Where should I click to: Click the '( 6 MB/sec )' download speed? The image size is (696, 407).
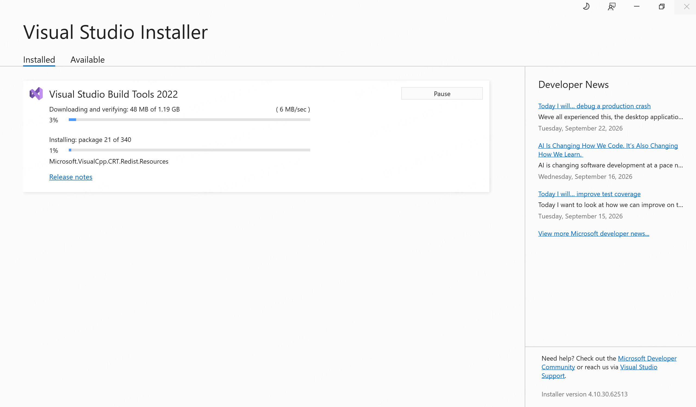(x=293, y=109)
